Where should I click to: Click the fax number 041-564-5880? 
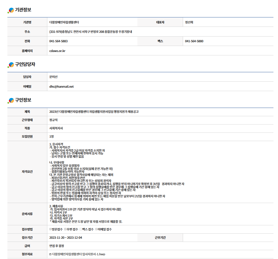pyautogui.click(x=194, y=41)
